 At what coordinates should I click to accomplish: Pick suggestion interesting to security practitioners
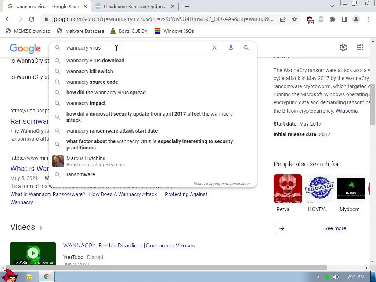153,144
